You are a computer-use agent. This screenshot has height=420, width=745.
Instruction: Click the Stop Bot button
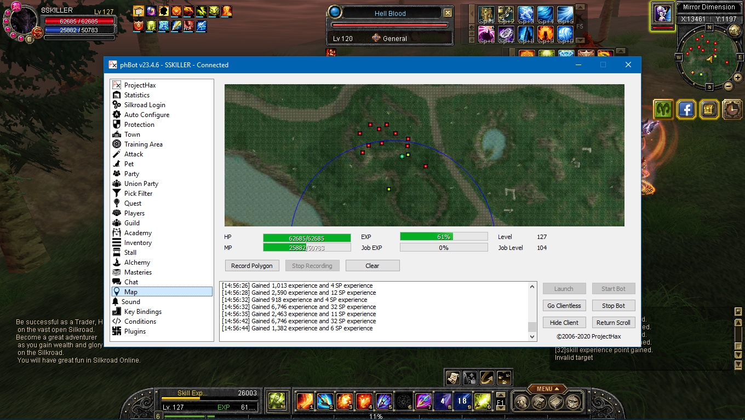(613, 306)
